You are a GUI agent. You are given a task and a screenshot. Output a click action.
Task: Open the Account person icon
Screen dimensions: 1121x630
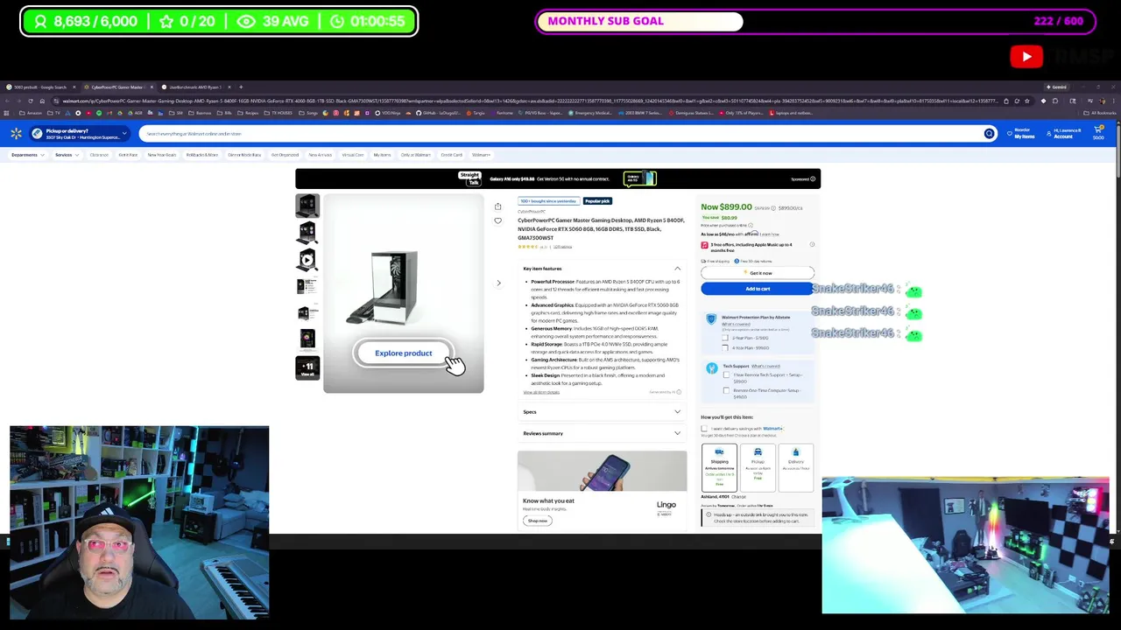(x=1048, y=133)
